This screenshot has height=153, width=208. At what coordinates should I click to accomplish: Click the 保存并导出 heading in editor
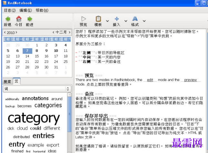coord(96,116)
